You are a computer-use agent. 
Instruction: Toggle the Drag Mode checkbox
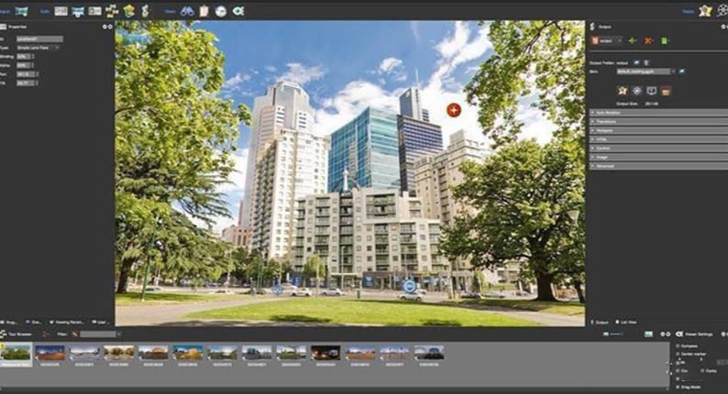point(678,387)
